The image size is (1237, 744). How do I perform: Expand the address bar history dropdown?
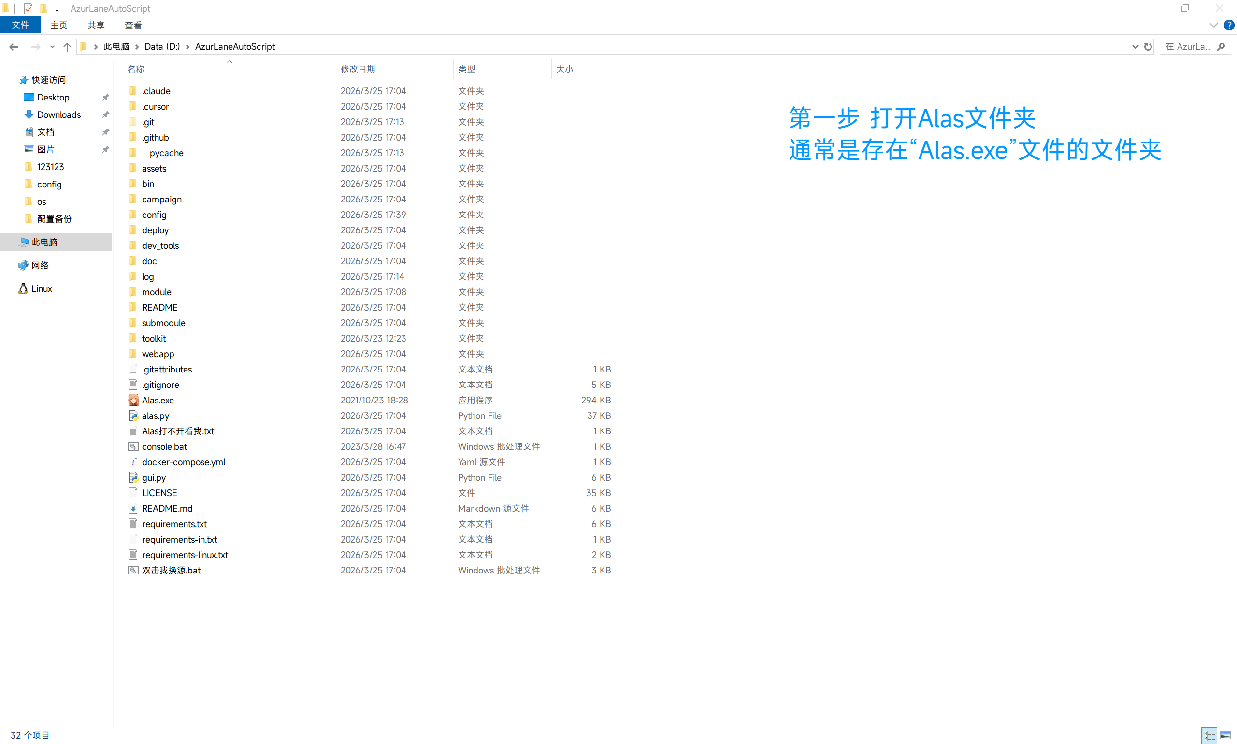[x=1135, y=47]
